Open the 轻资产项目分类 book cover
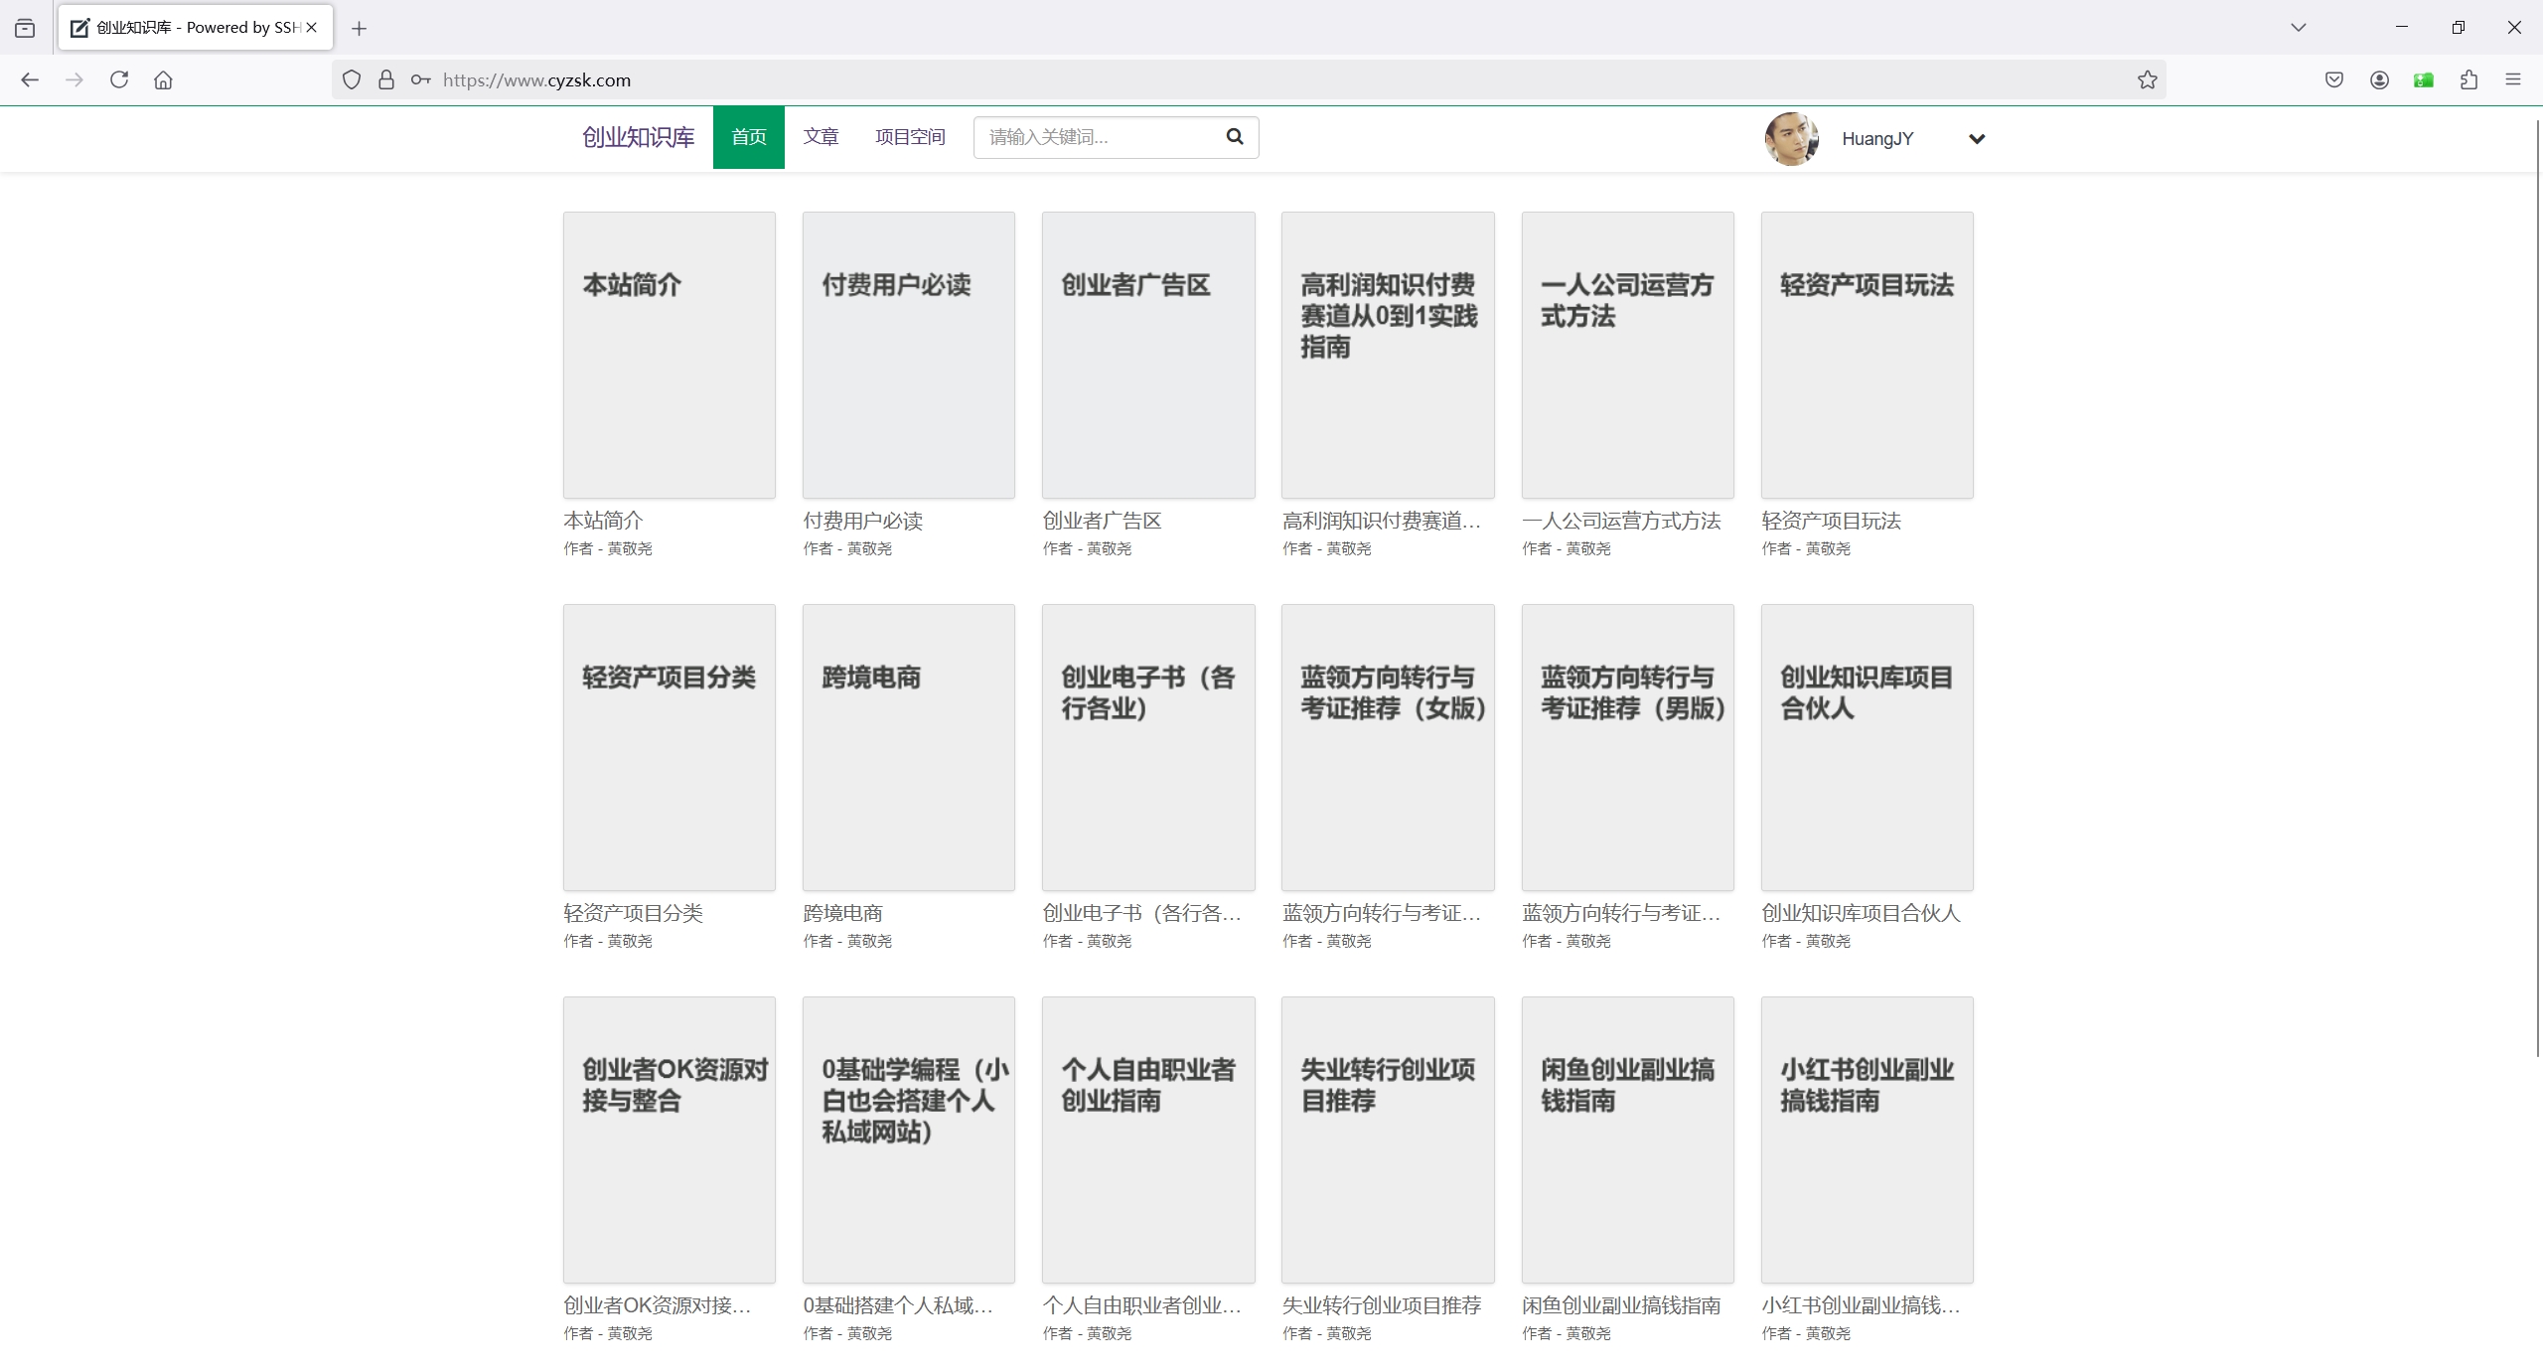The image size is (2543, 1371). 670,747
